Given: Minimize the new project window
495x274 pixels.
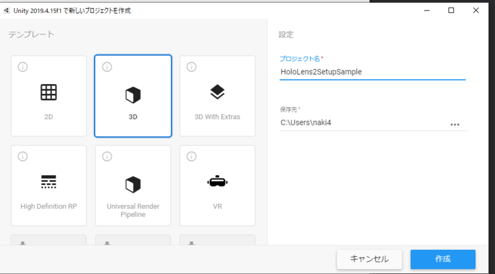Looking at the screenshot, I should pos(427,10).
